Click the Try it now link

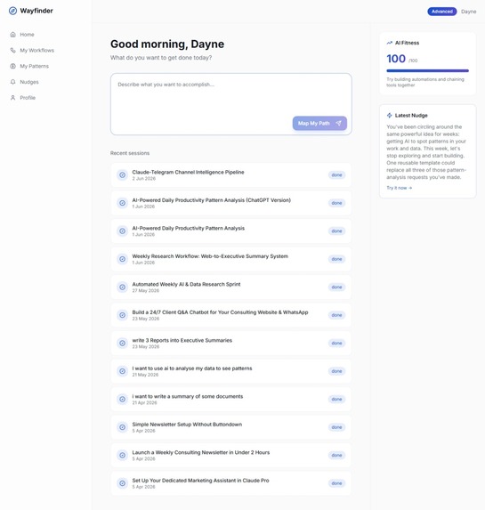(x=400, y=188)
